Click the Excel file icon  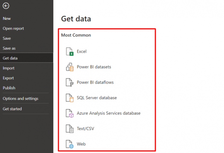click(70, 52)
